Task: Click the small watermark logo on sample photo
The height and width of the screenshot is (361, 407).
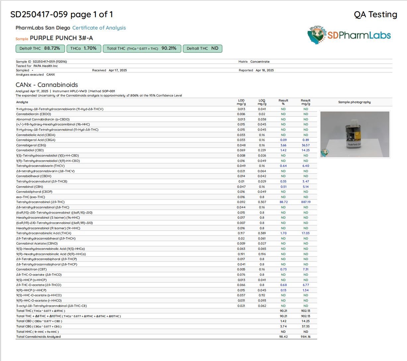Action: coord(325,153)
